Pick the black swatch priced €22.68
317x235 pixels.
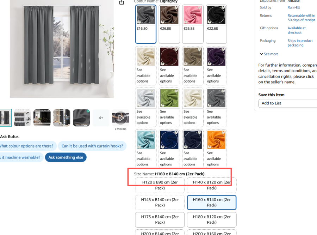pos(216,24)
